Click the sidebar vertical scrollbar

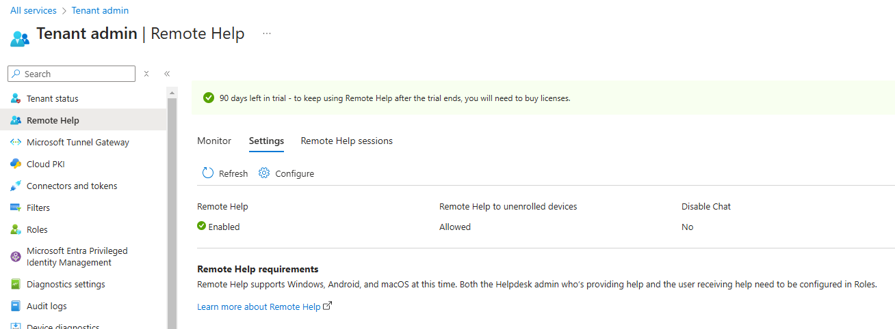[172, 208]
